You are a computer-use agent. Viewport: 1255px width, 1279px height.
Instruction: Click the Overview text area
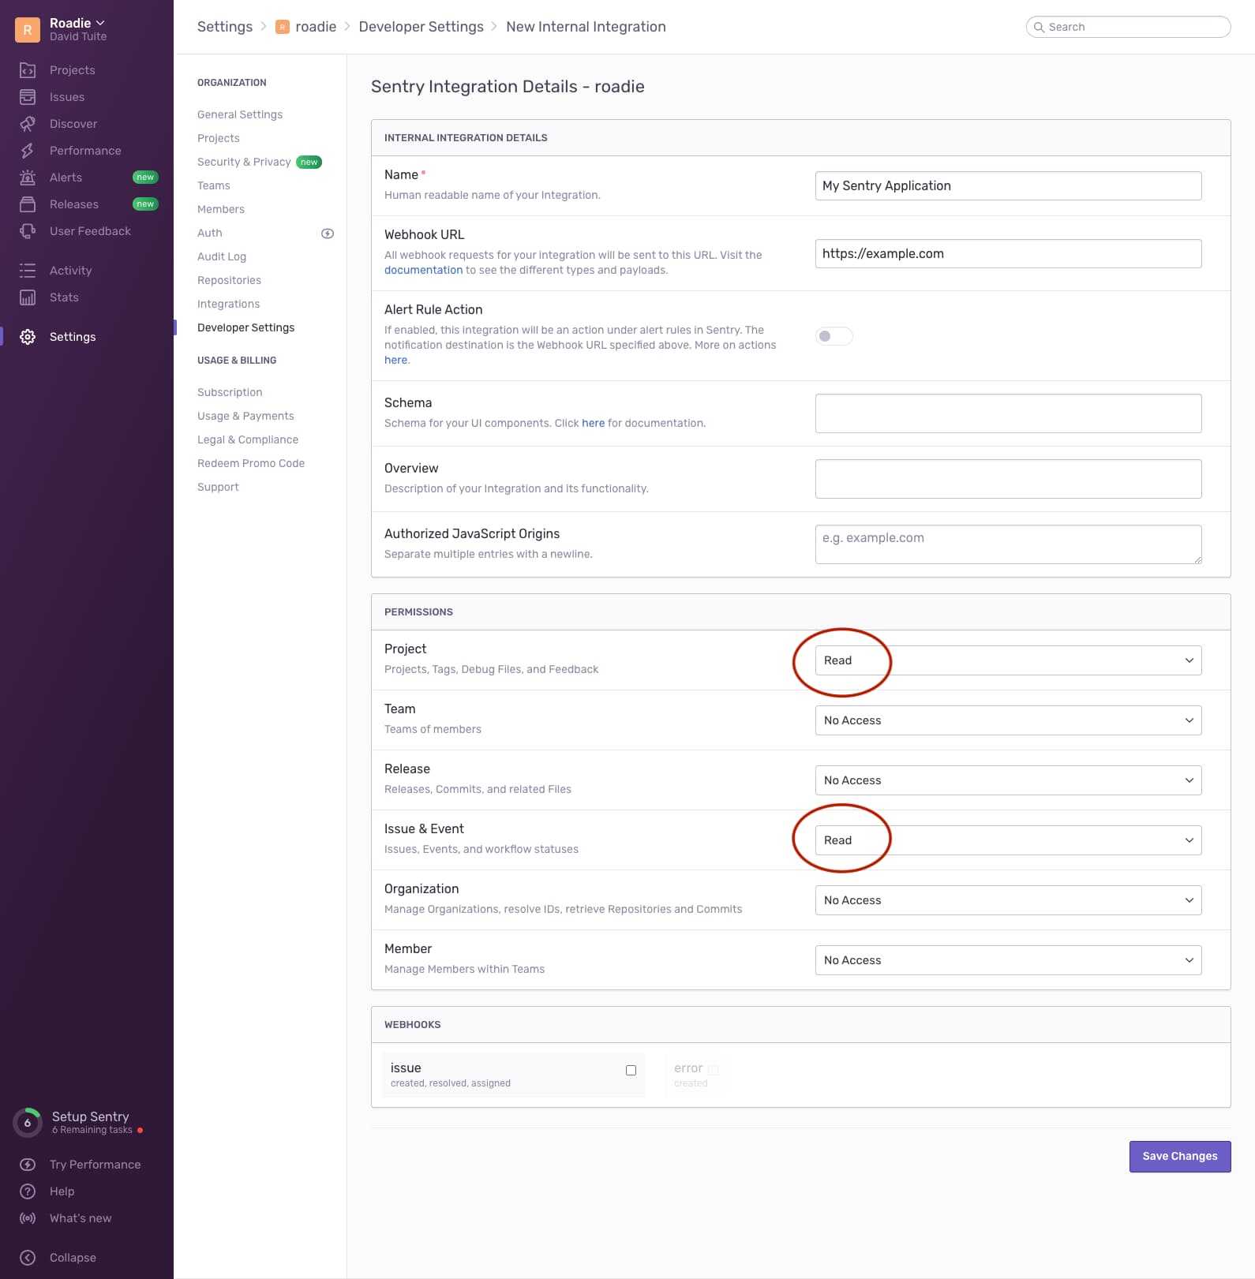pos(1008,479)
